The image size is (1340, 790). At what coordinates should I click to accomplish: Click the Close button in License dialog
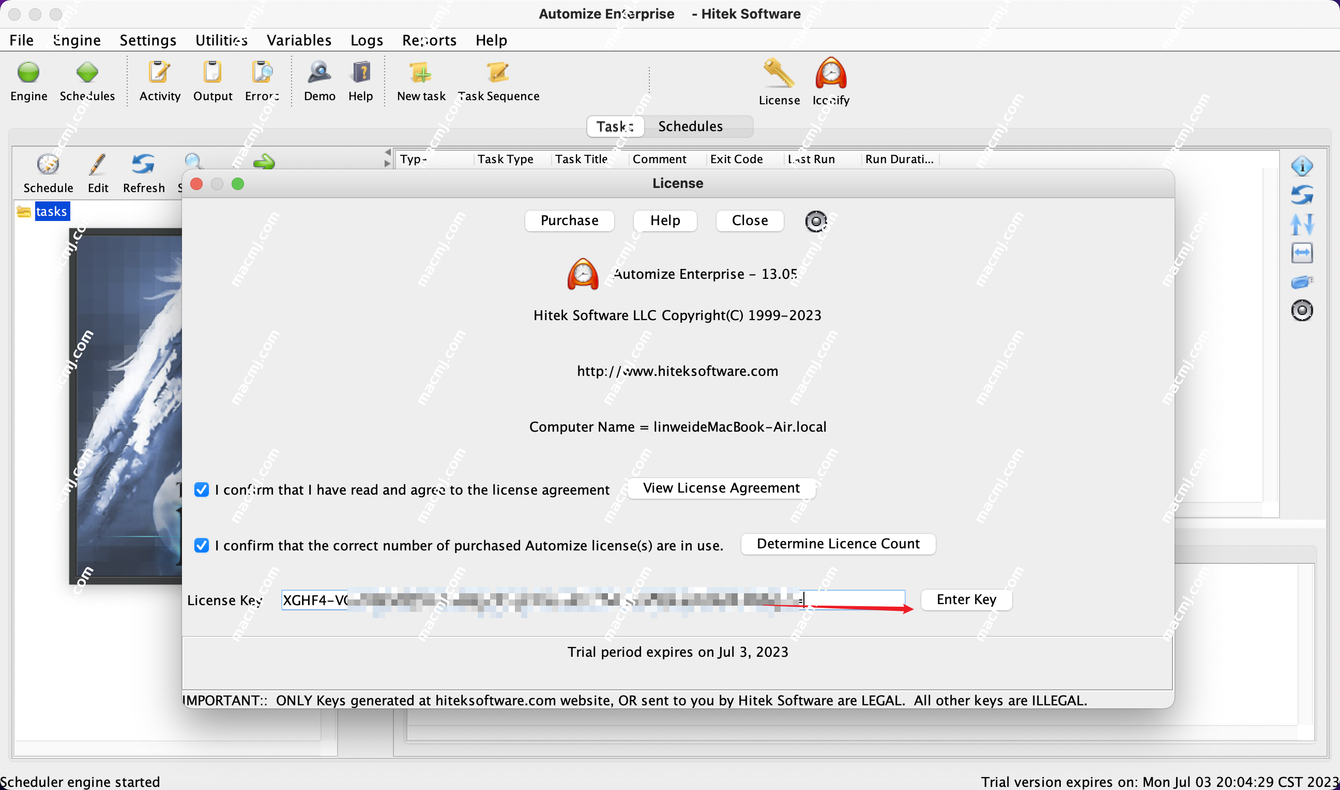coord(750,220)
